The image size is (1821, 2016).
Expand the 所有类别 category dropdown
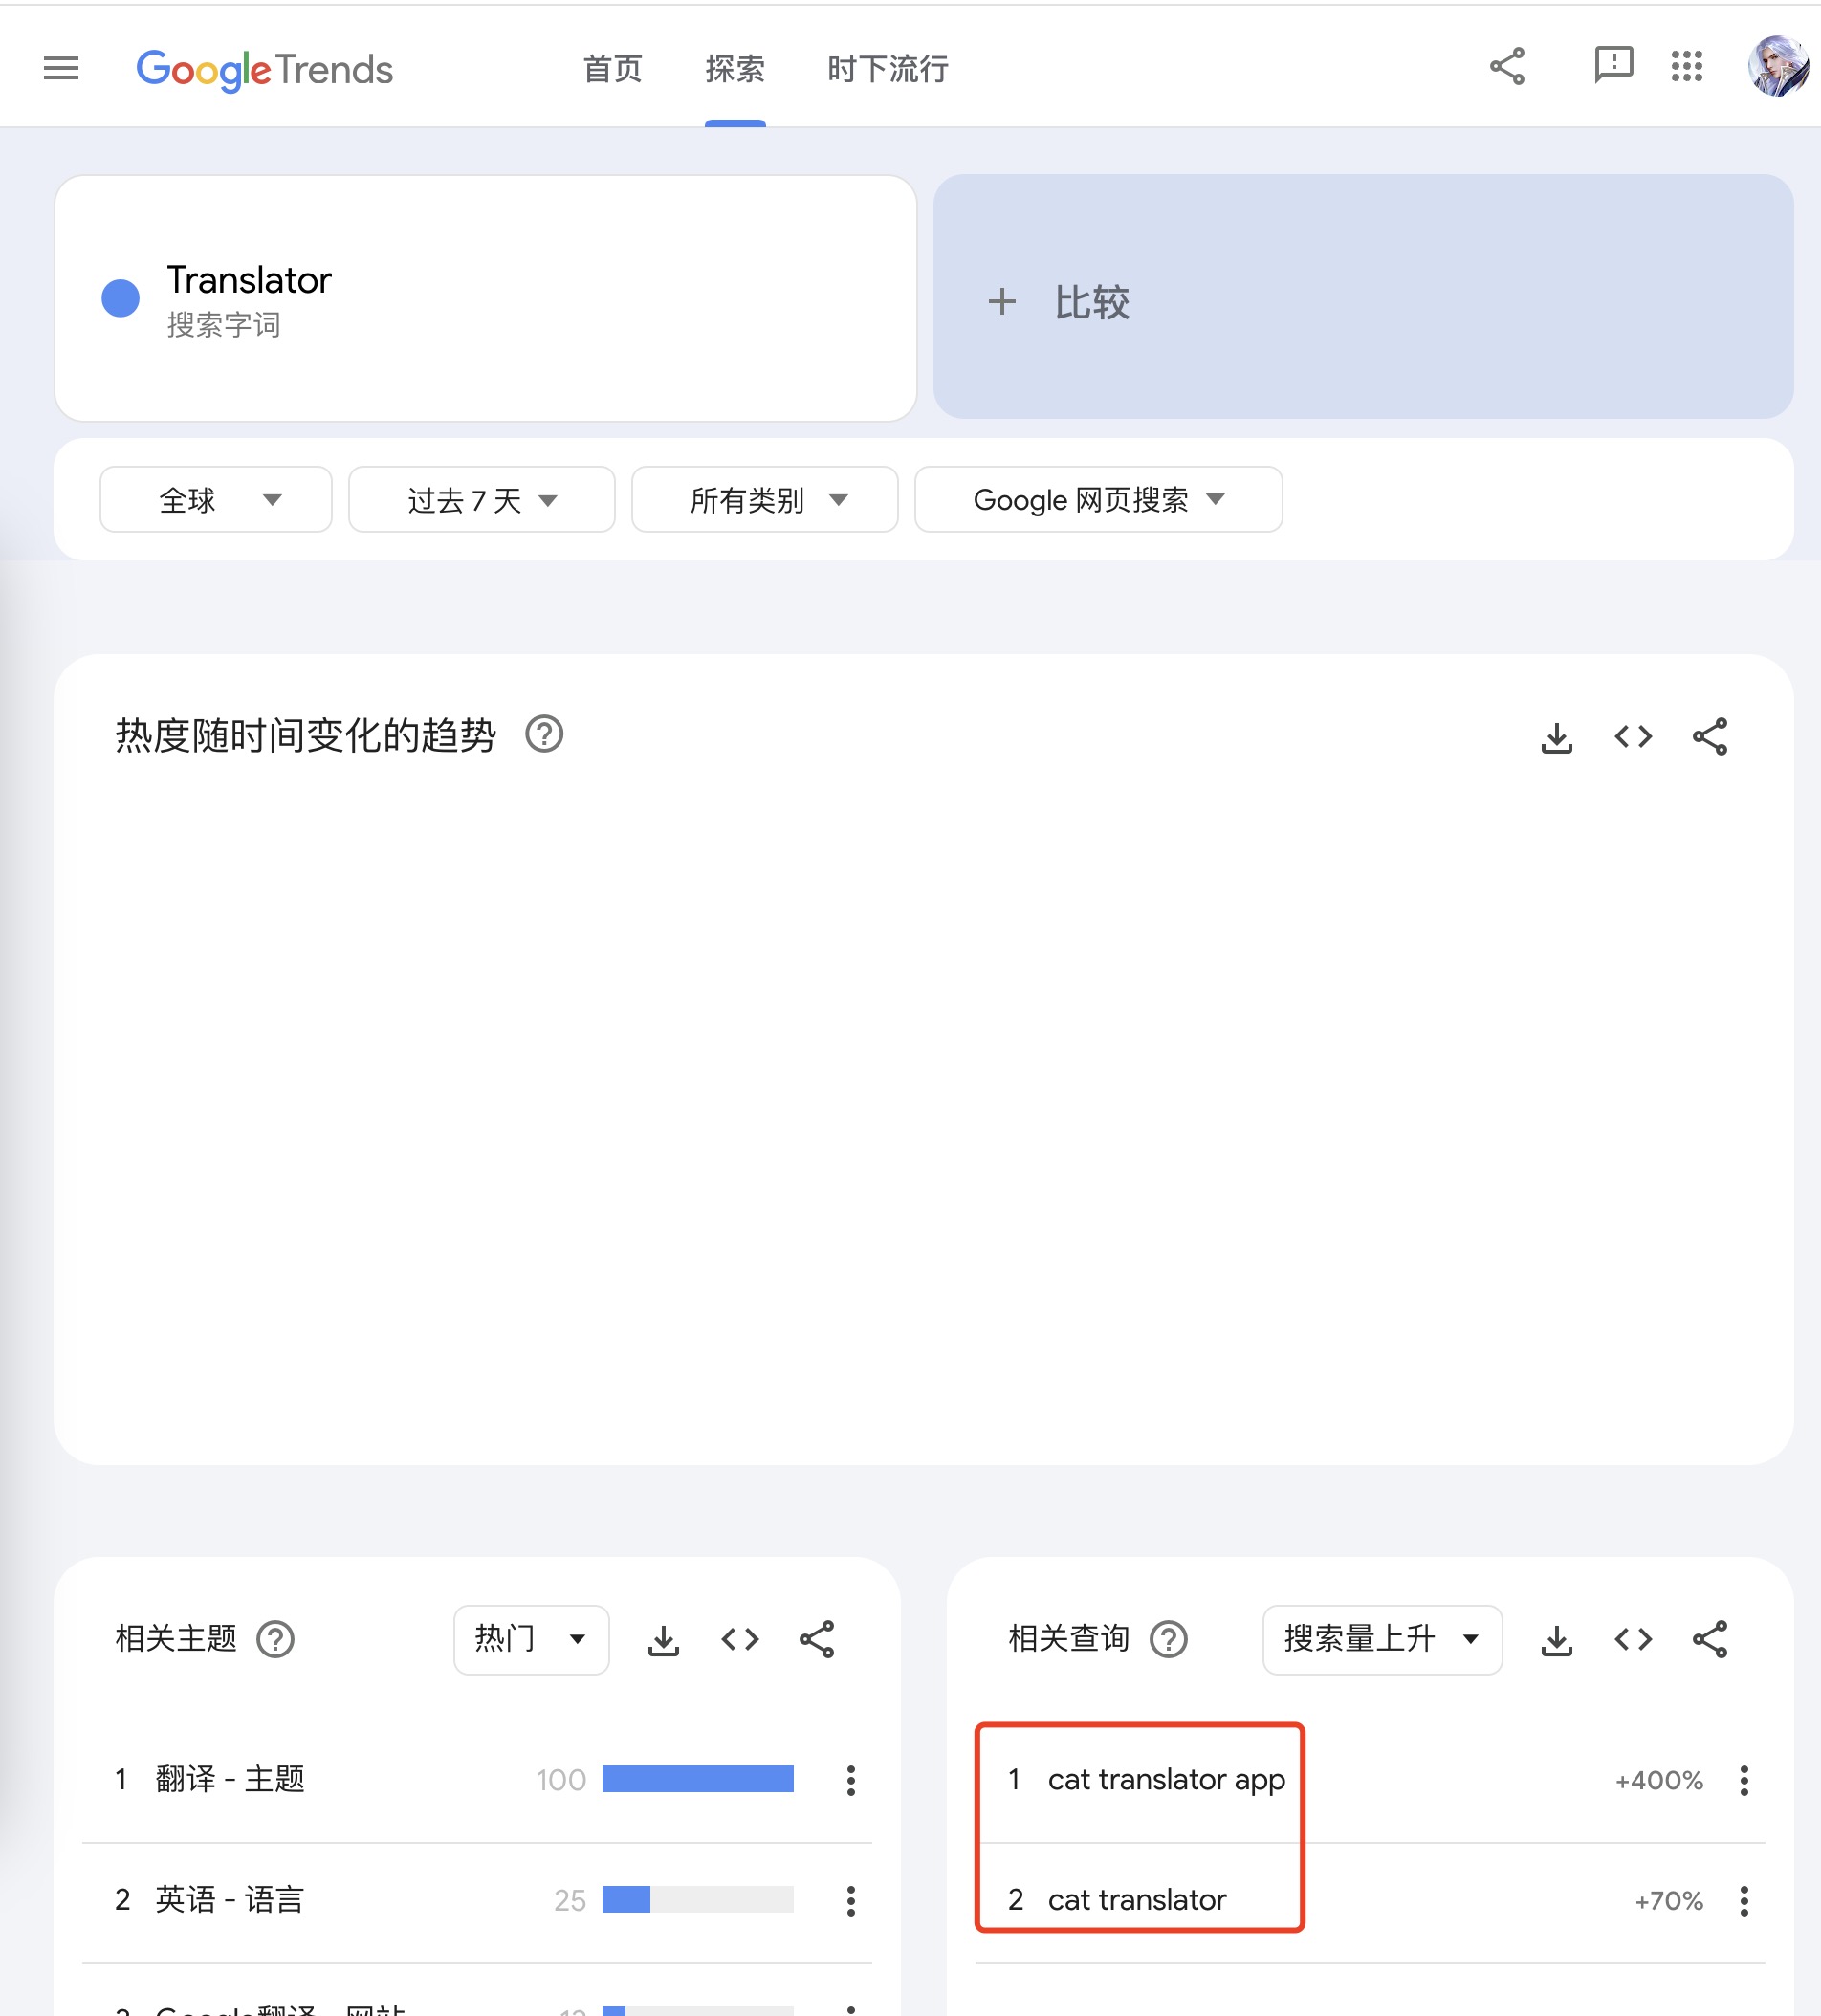click(x=765, y=499)
